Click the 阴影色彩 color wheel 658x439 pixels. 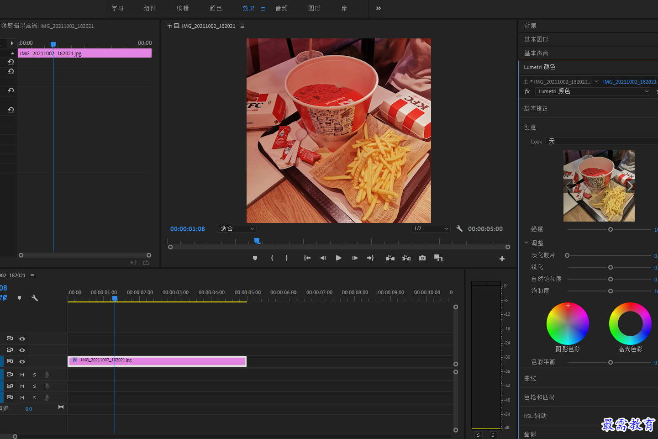pos(568,323)
